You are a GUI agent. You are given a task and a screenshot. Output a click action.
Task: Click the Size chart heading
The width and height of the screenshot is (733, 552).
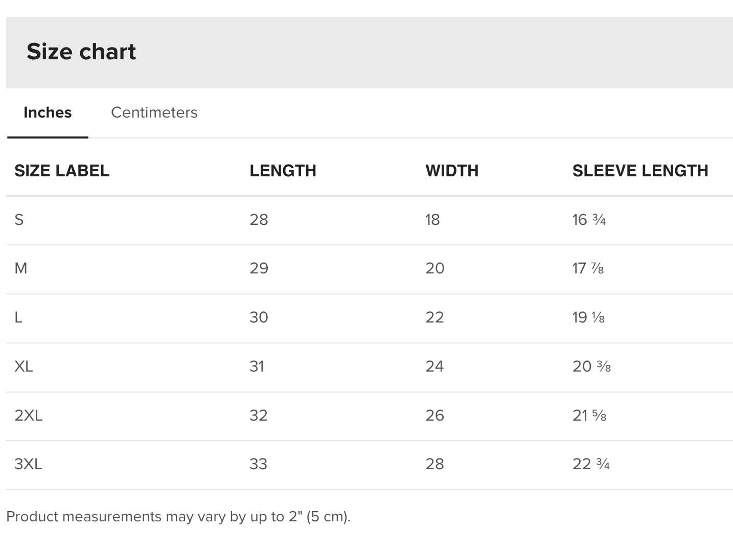(81, 52)
